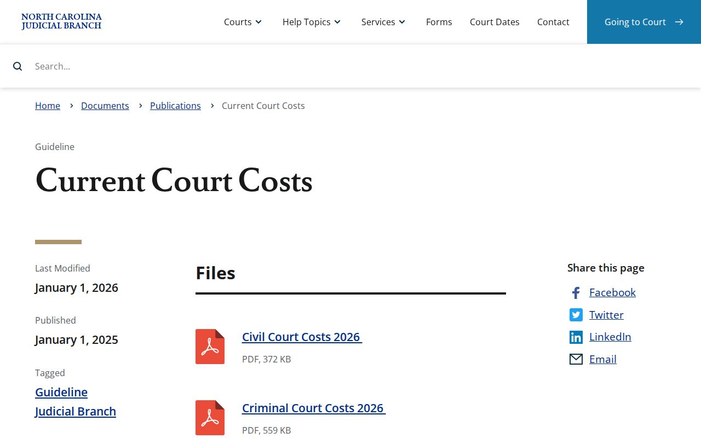Expand the Services dropdown menu
This screenshot has height=438, width=701.
[383, 22]
